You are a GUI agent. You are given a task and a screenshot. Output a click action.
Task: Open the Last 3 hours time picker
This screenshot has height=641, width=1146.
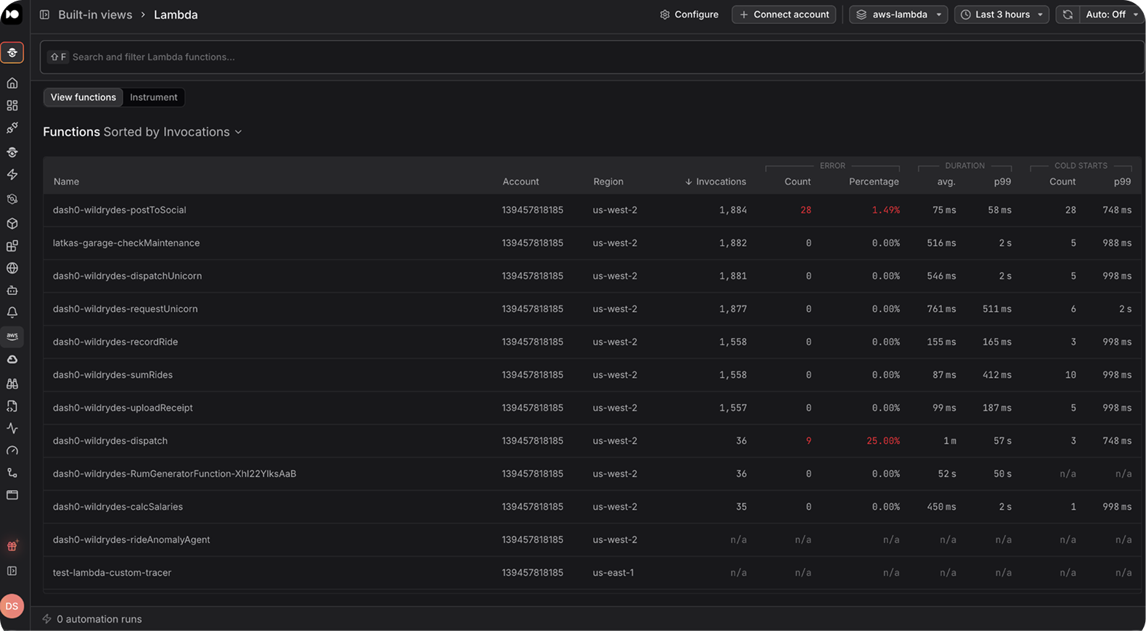coord(1002,15)
